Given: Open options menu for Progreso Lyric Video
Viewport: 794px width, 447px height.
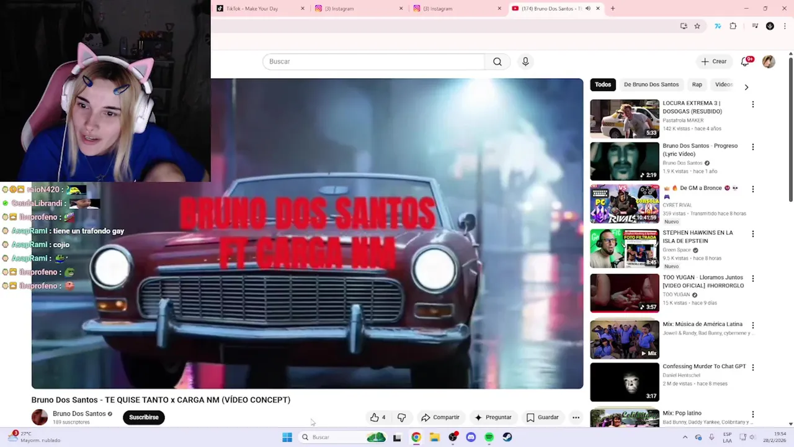Looking at the screenshot, I should (753, 147).
